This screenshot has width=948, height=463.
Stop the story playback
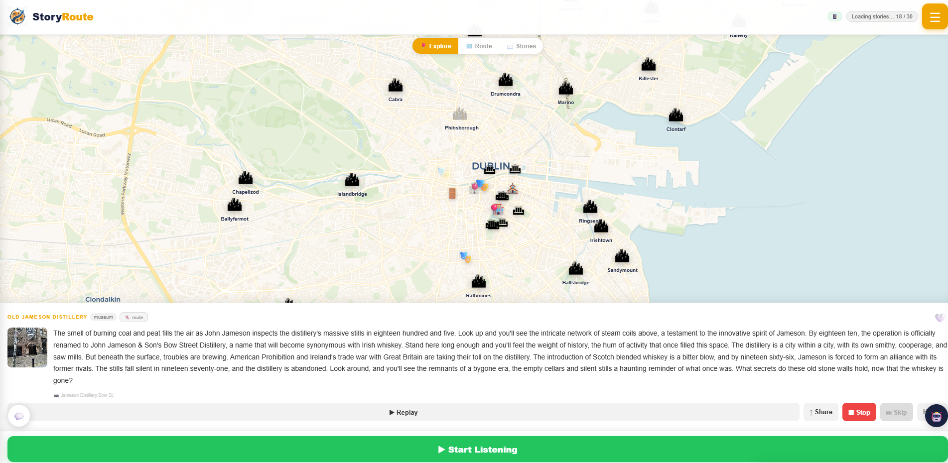[859, 412]
